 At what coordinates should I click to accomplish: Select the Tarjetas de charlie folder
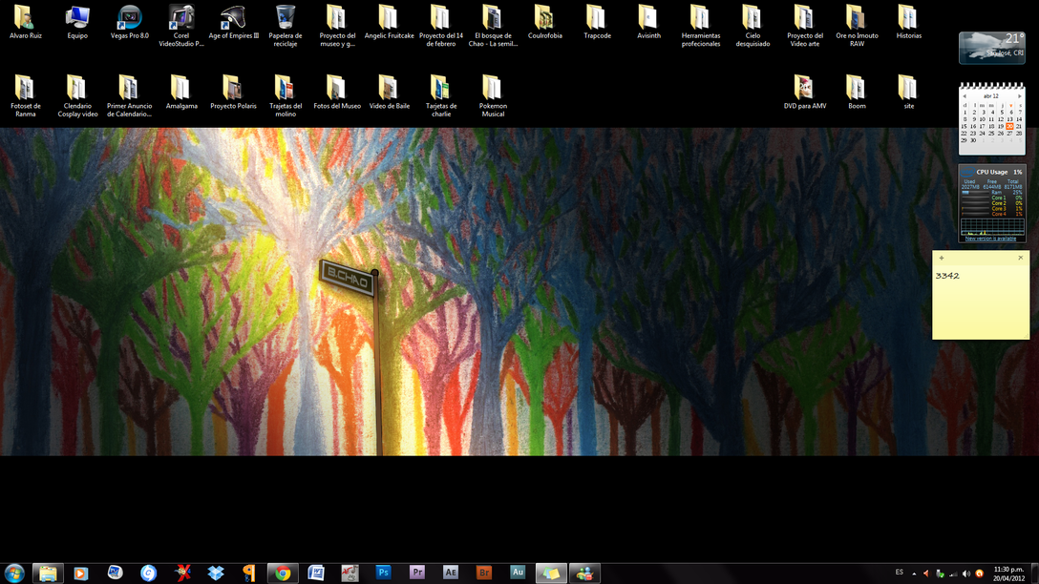coord(441,96)
